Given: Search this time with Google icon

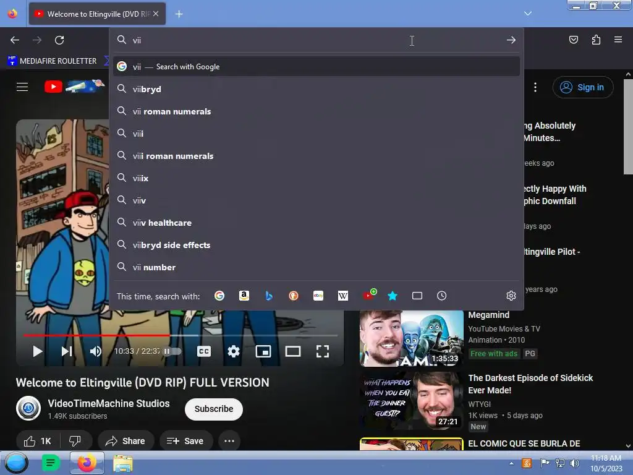Looking at the screenshot, I should coord(219,296).
